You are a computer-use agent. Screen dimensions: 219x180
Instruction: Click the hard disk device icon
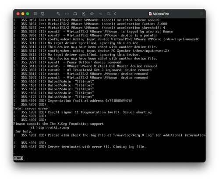tap(75, 14)
